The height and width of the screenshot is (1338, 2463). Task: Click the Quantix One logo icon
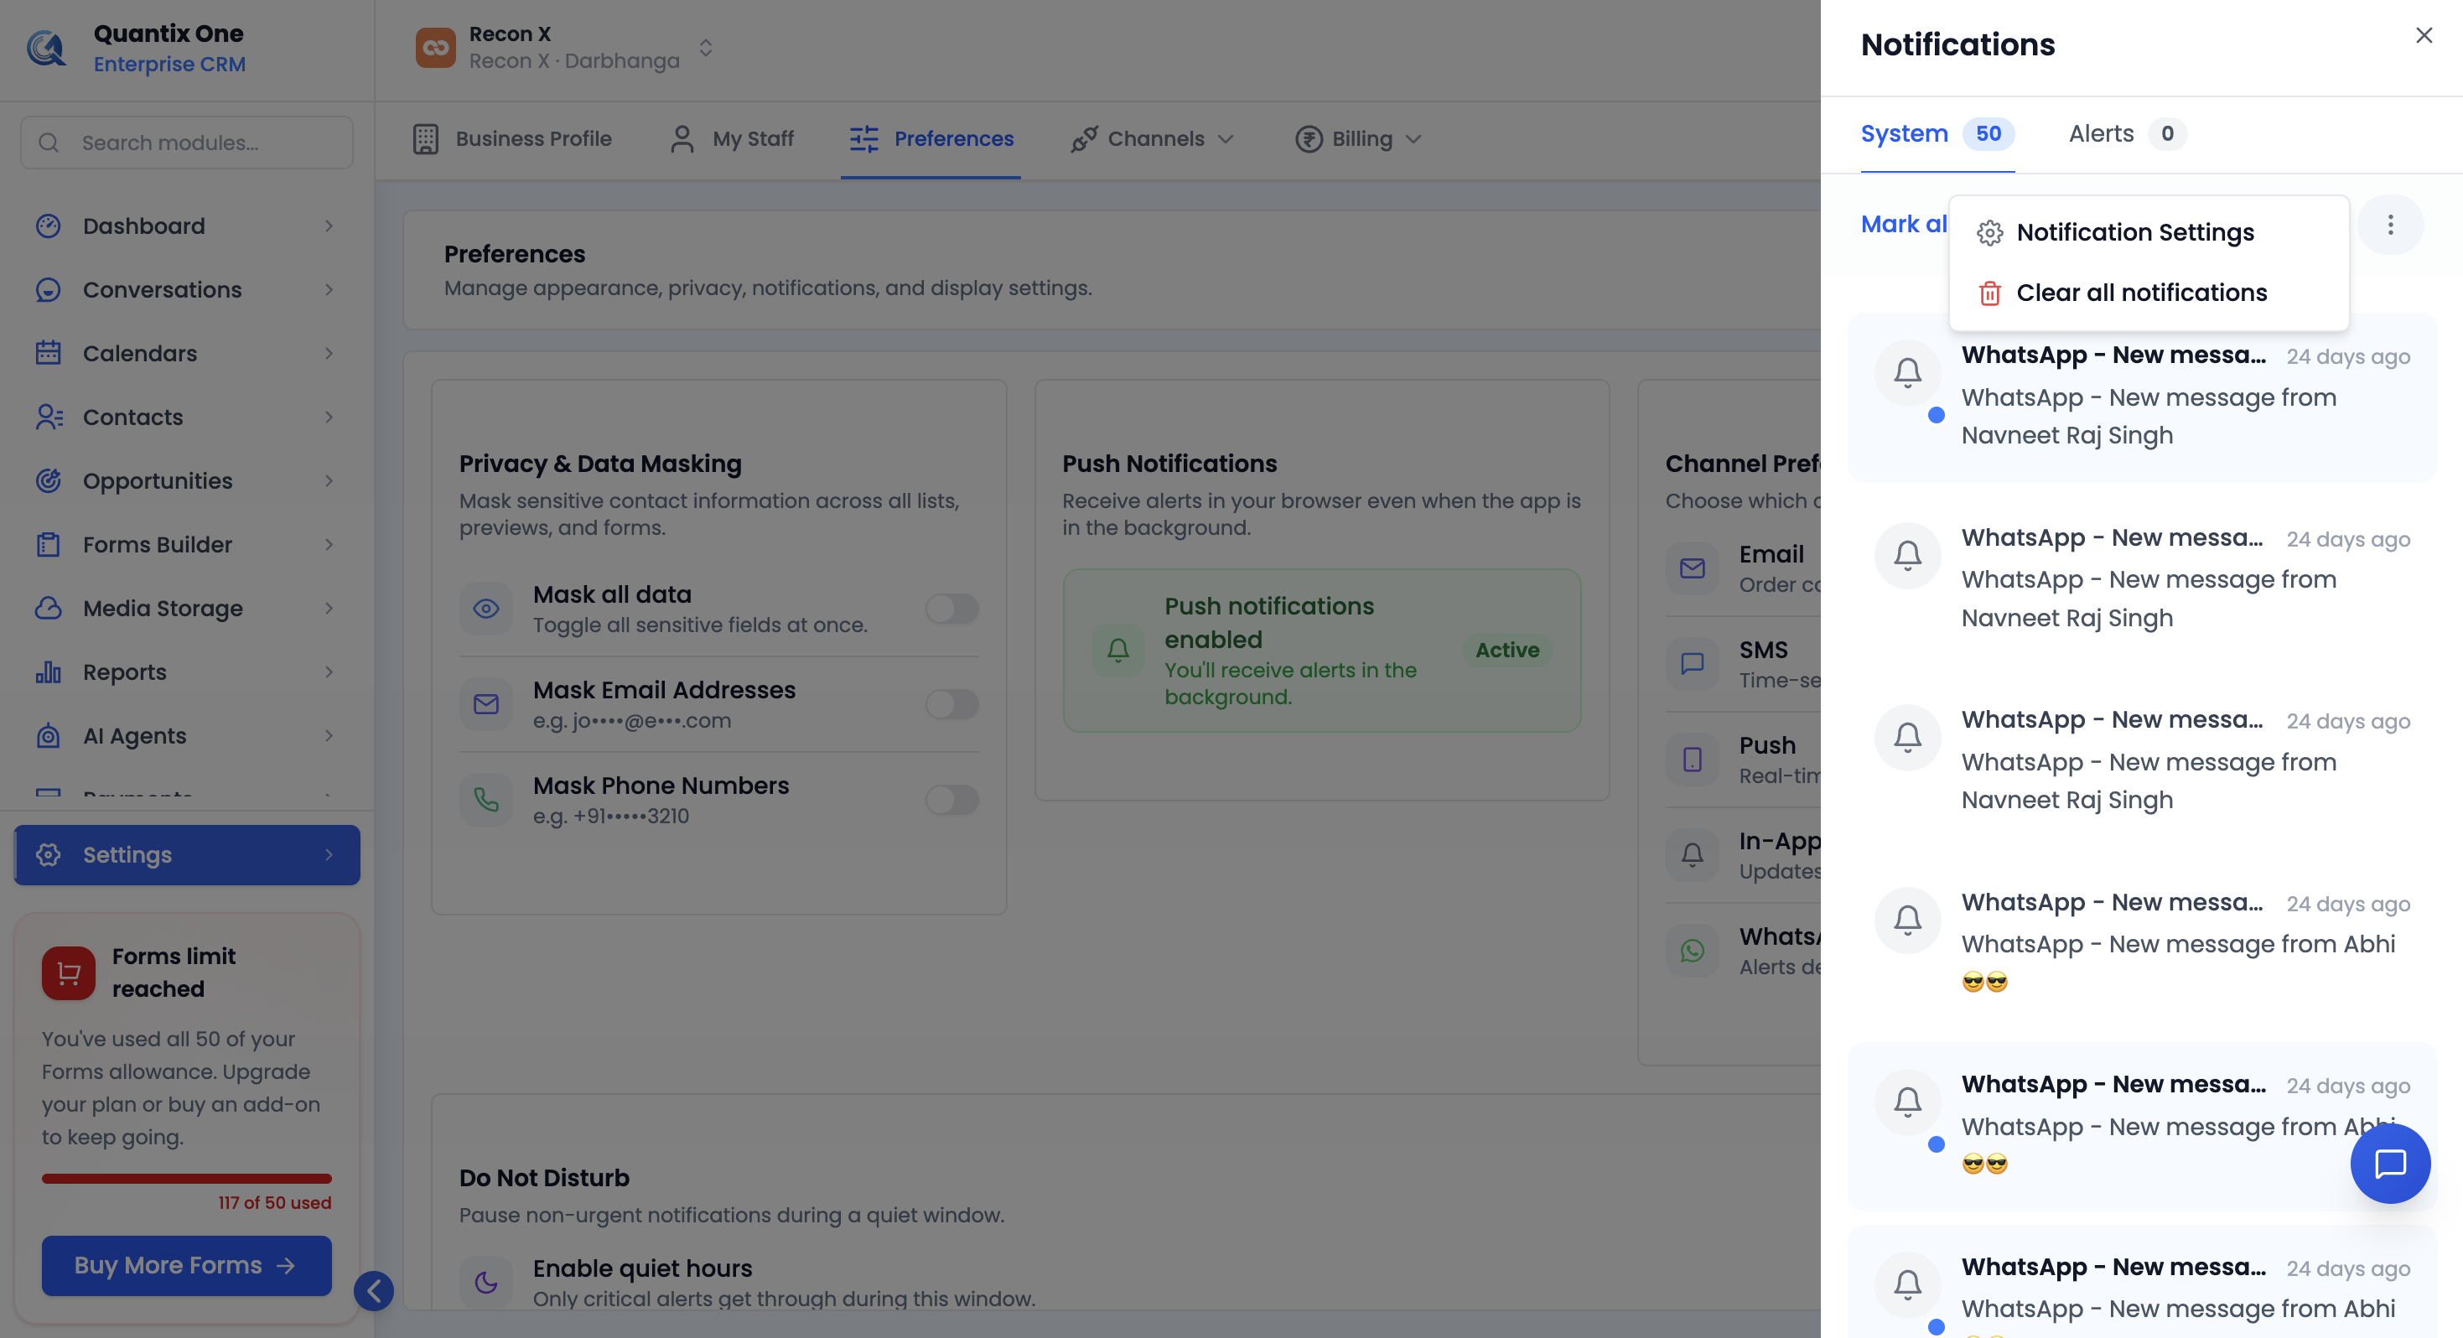pos(46,48)
